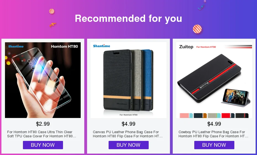Open the 'For Homtom HT80 Case Ultra Thin' title
Screen dimensions: 257x155
(x=42, y=134)
